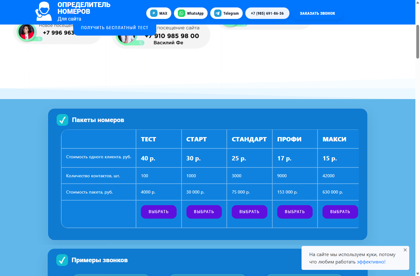
Task: Close the cookie notification popup
Action: click(405, 250)
